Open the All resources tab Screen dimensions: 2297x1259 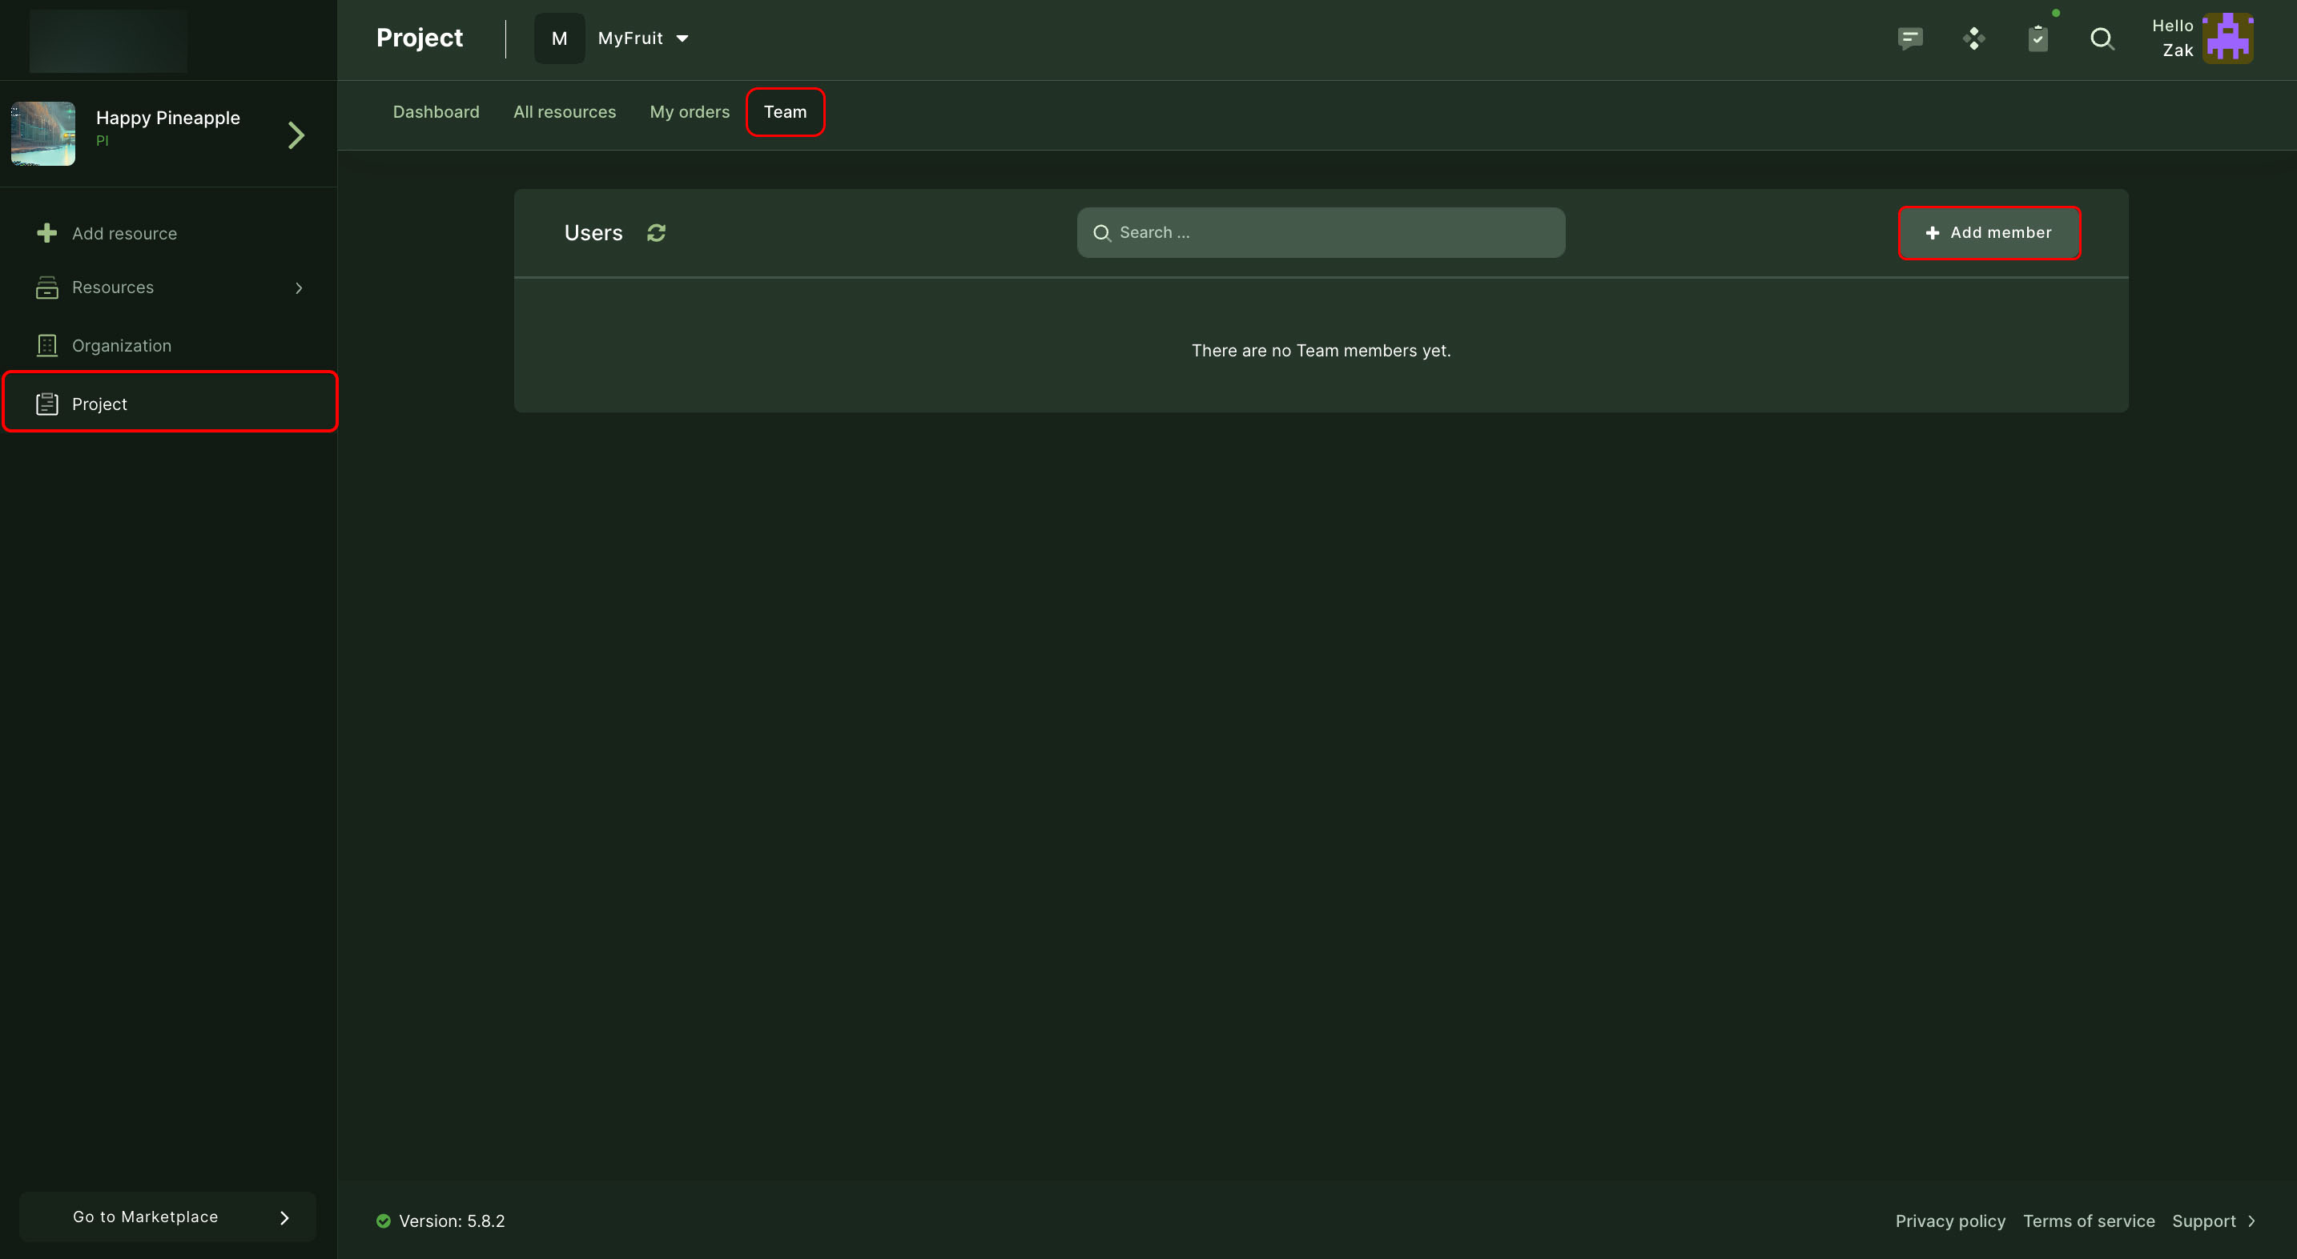coord(565,112)
